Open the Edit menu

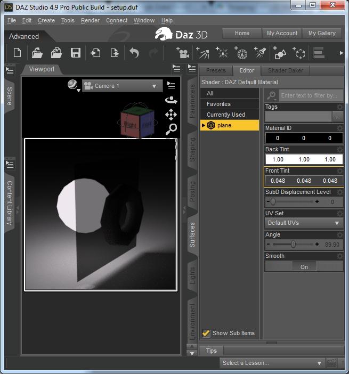pyautogui.click(x=27, y=21)
